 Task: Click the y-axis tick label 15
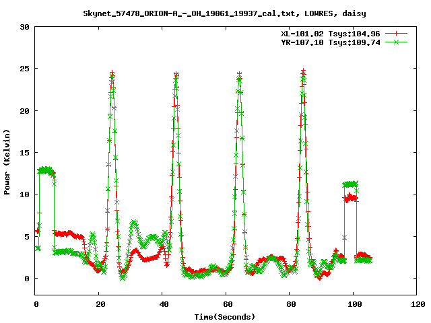click(x=24, y=153)
